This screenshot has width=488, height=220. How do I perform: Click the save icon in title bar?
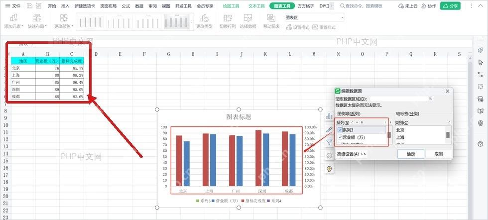pos(29,6)
